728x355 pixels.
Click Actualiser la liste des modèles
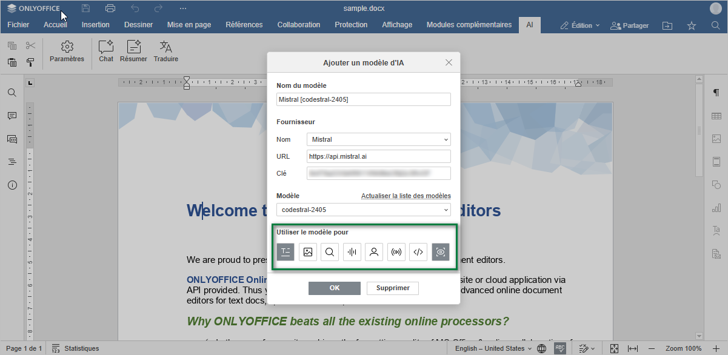(x=406, y=196)
